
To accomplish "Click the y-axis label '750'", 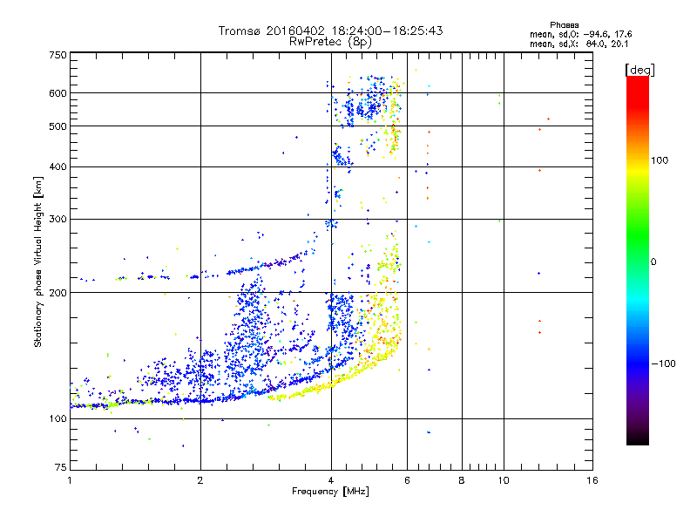I will coord(58,55).
